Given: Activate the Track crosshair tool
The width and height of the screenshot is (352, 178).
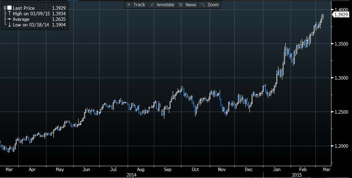Looking at the screenshot, I should [136, 5].
